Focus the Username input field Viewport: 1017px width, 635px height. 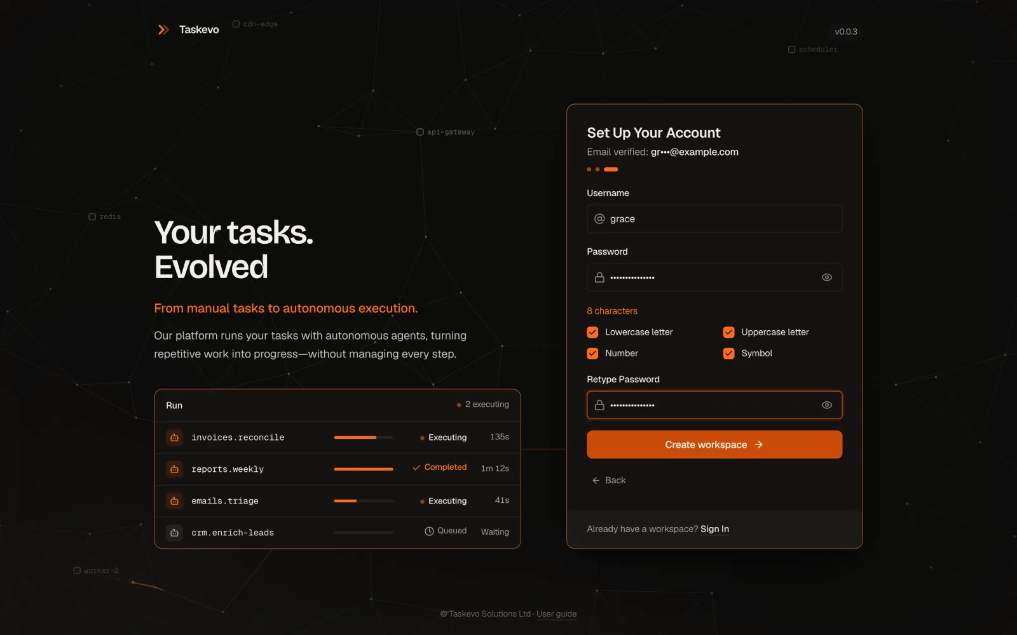pos(714,219)
